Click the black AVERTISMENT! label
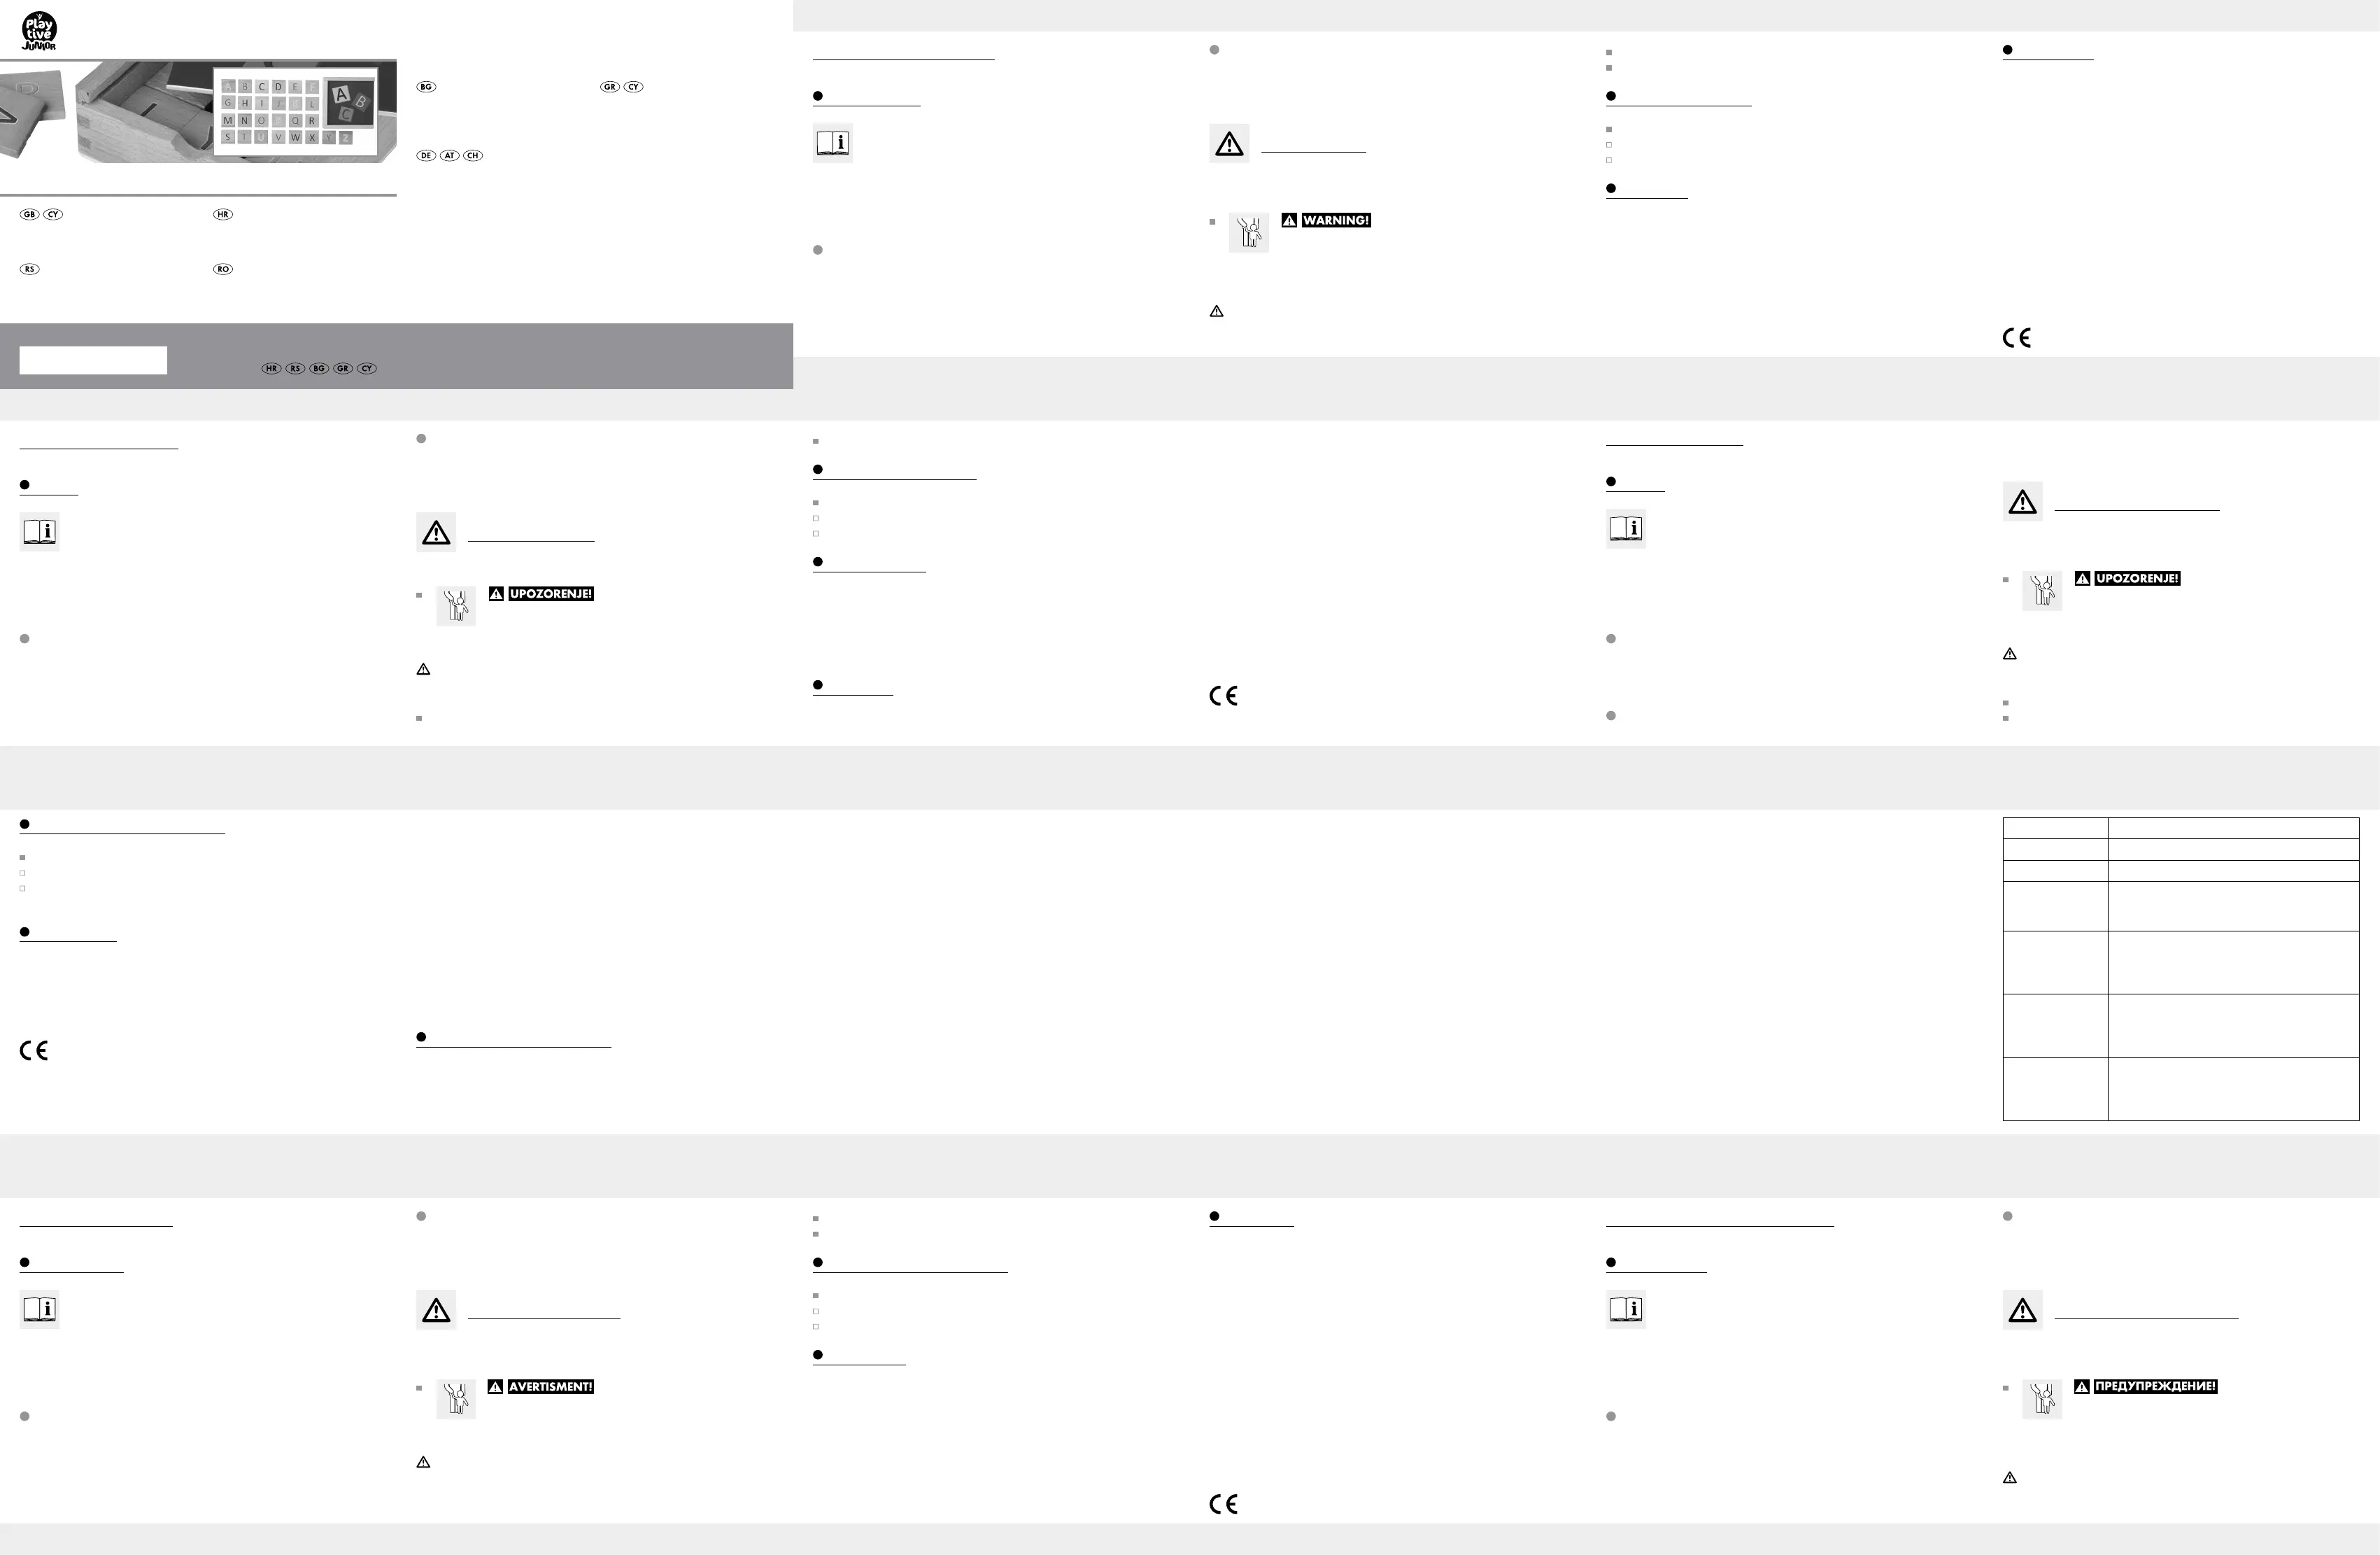The width and height of the screenshot is (2380, 1555). coord(550,1387)
